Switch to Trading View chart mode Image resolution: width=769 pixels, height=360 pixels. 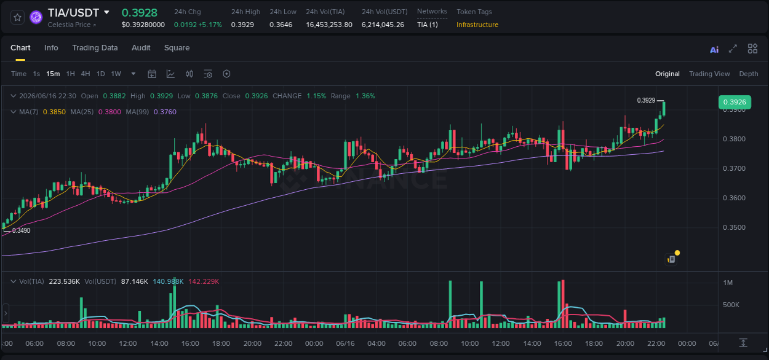click(709, 74)
